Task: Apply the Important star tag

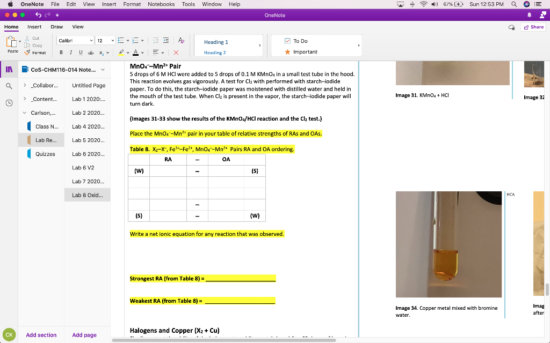Action: (x=288, y=52)
